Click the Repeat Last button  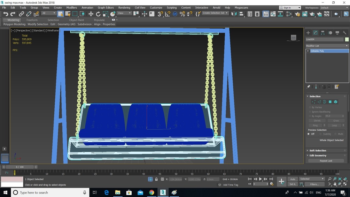tap(326, 161)
